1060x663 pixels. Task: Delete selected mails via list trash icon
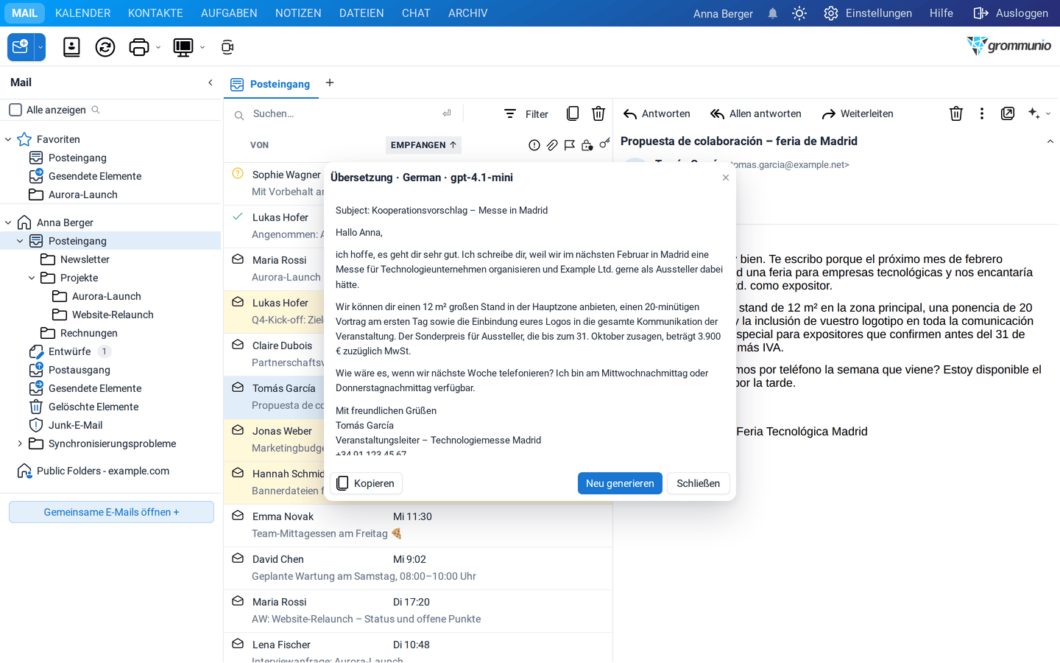pos(598,113)
